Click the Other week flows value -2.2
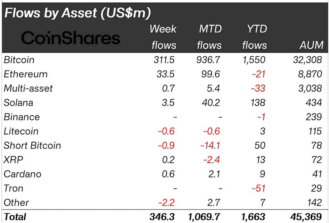329x223 pixels. point(166,202)
